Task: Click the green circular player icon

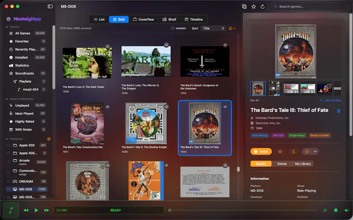Action: tap(336, 210)
